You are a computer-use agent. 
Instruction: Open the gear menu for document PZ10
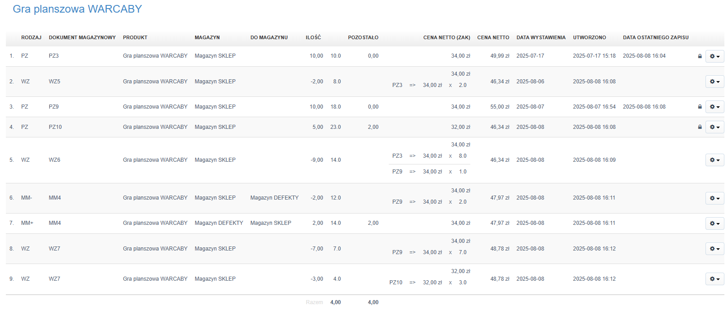[714, 127]
